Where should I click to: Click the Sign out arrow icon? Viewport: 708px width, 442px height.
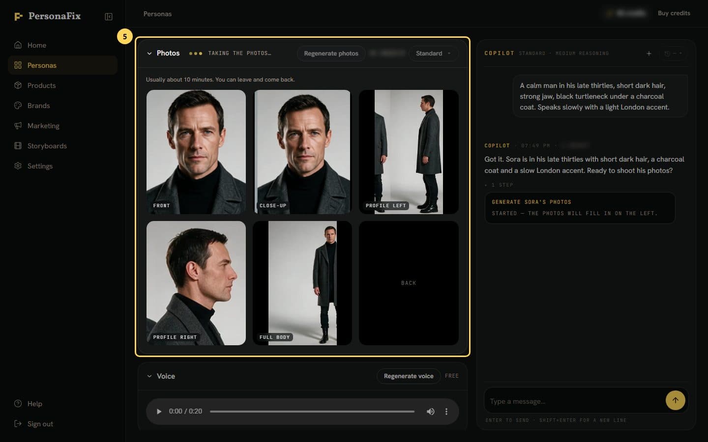[18, 424]
